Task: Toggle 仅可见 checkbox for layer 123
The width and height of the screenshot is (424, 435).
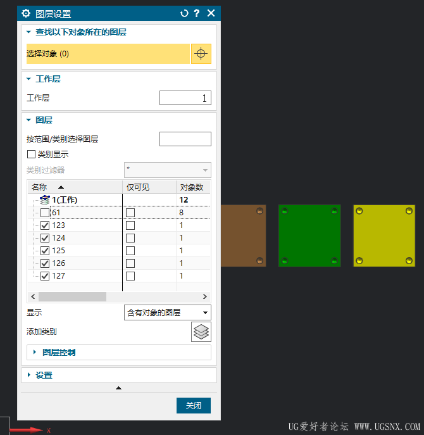Action: tap(130, 225)
